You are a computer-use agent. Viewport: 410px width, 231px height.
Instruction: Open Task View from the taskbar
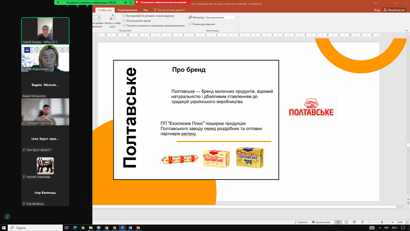tap(67, 228)
